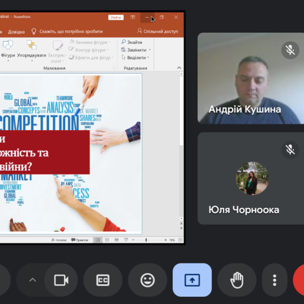304x304 pixels.
Task: Open the emoji reactions button
Action: [x=147, y=280]
